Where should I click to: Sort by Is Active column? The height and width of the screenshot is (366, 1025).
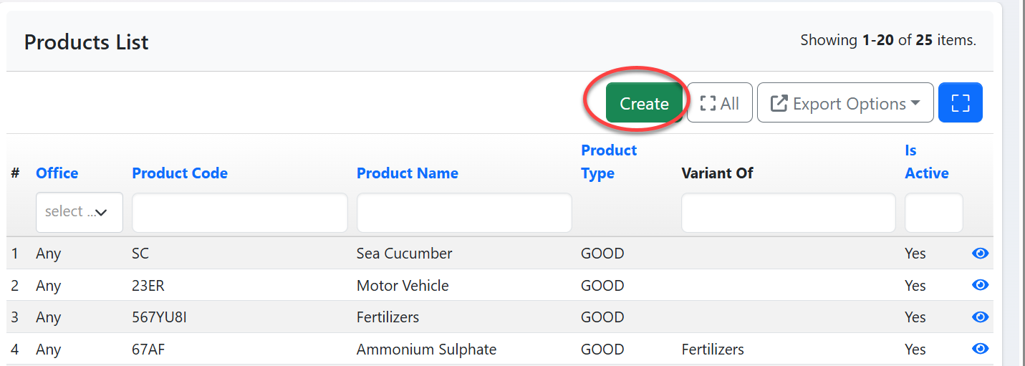(x=926, y=162)
